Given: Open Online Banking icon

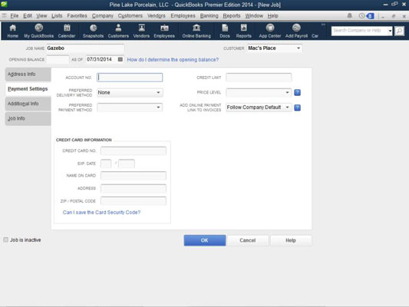Looking at the screenshot, I should coord(196,31).
